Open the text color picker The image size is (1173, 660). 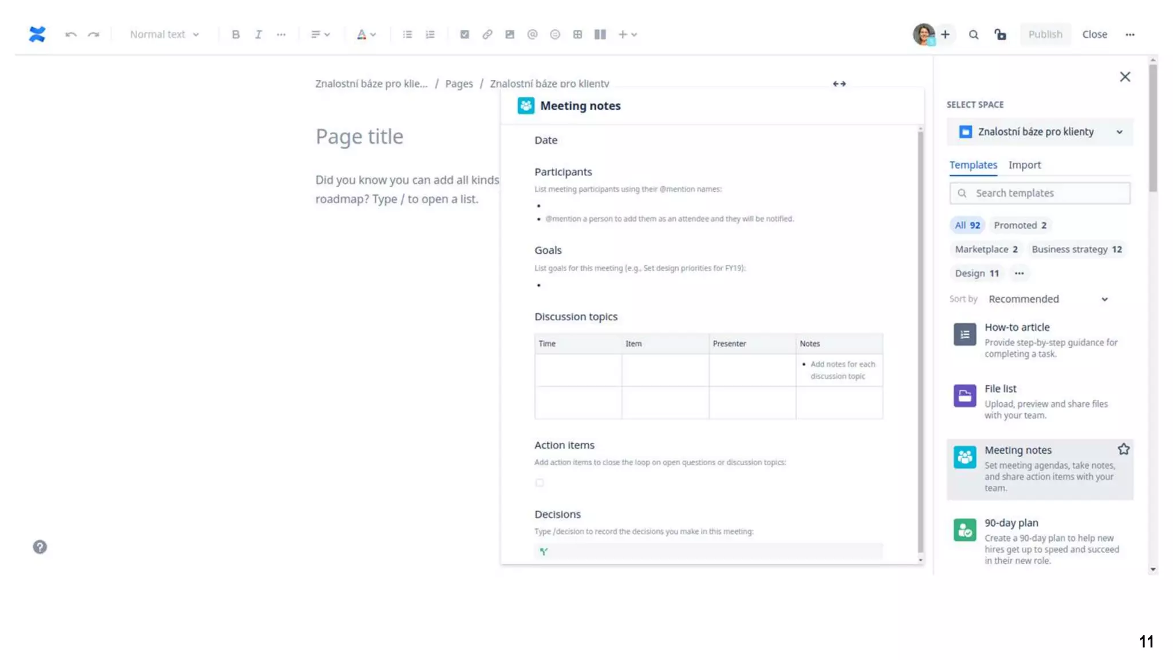366,34
